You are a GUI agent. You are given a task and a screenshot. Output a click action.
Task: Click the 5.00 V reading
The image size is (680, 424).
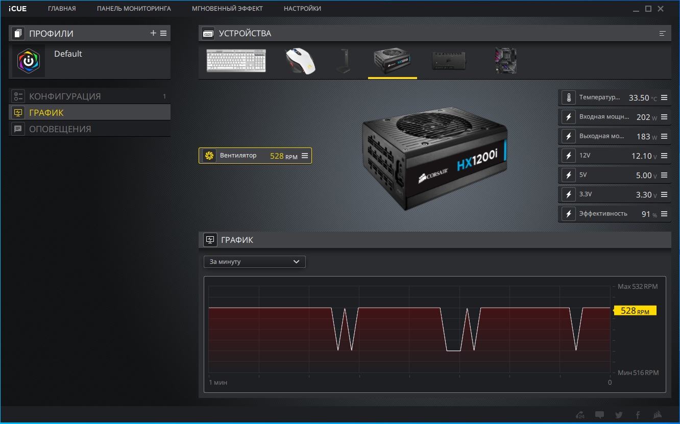pyautogui.click(x=646, y=176)
